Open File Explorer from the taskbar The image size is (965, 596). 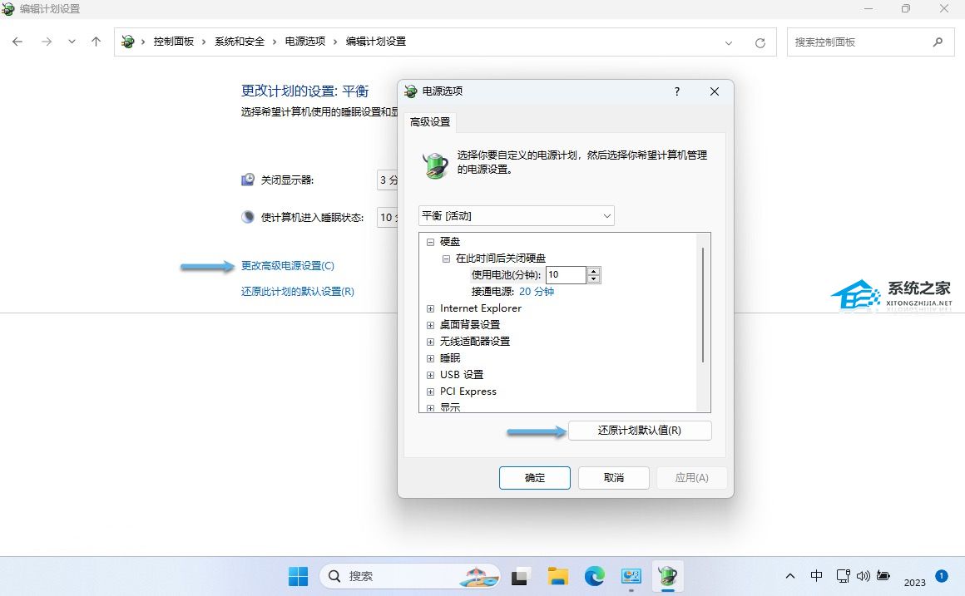tap(557, 576)
